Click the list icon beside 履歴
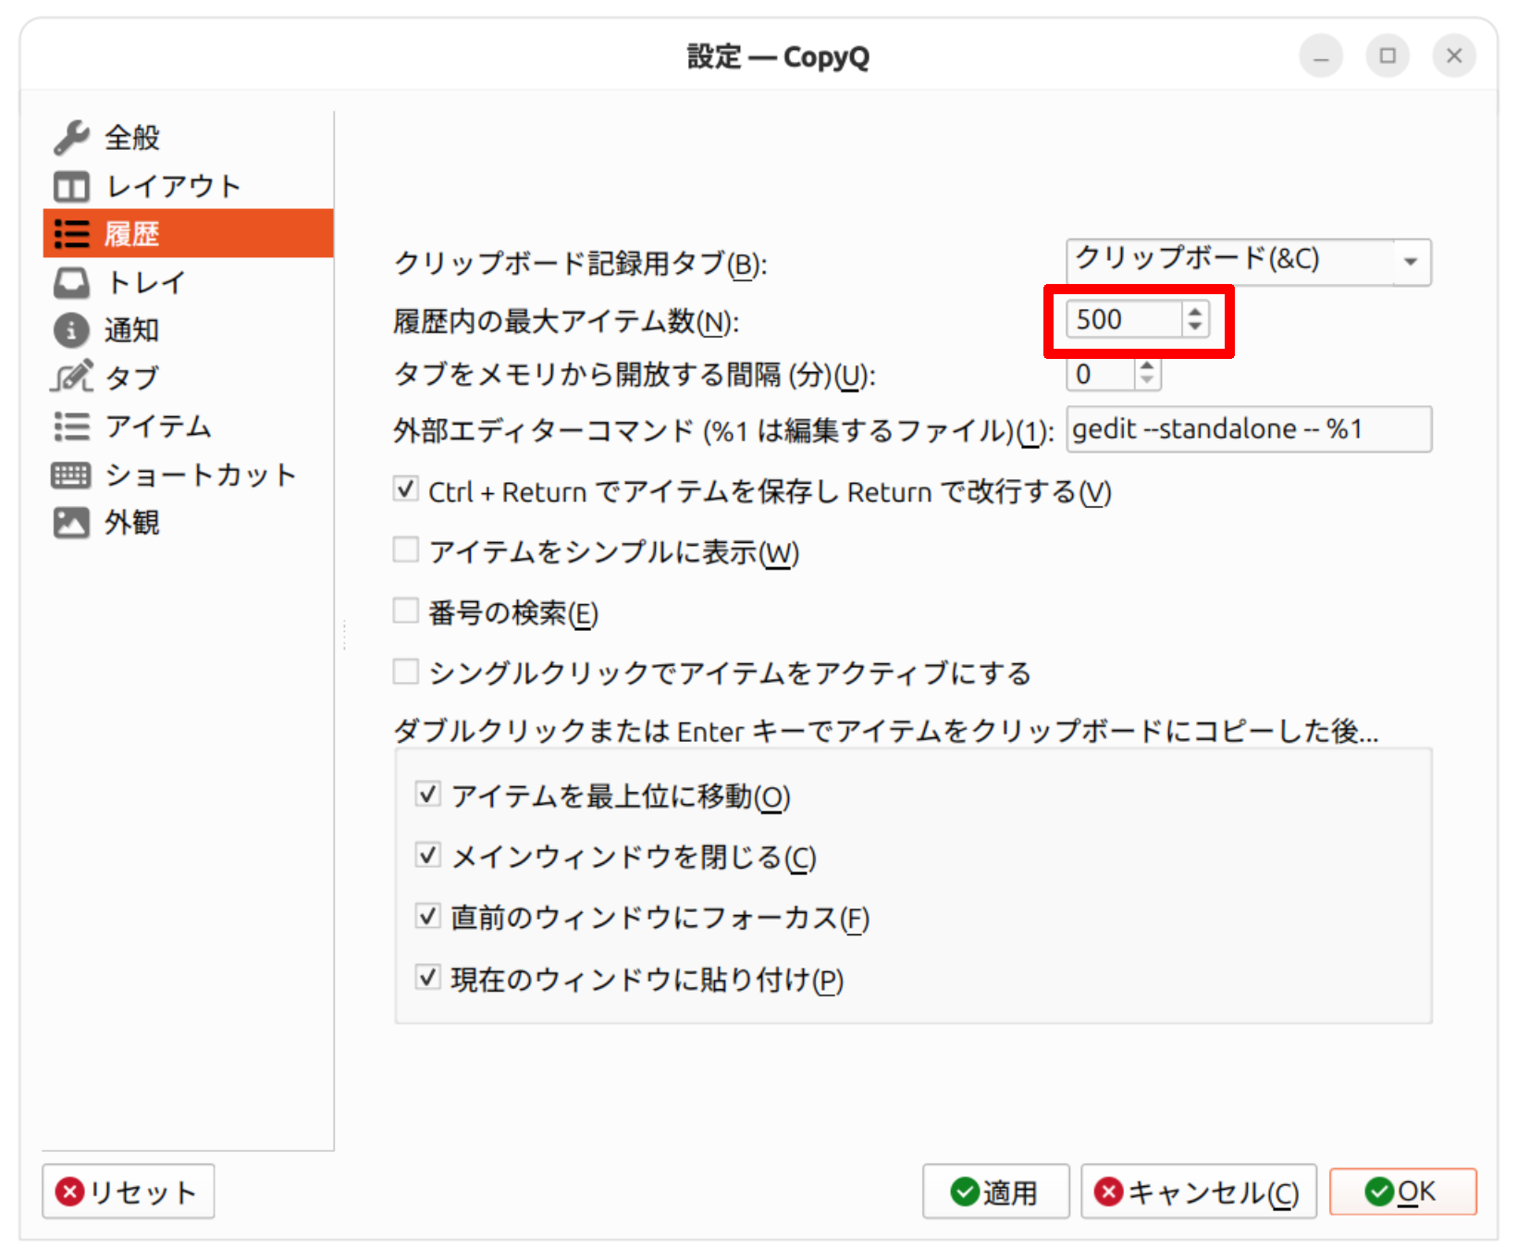The height and width of the screenshot is (1260, 1517). 71,234
